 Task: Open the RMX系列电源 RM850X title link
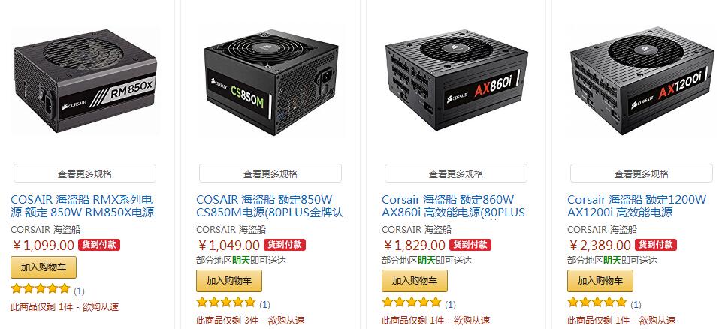(82, 206)
